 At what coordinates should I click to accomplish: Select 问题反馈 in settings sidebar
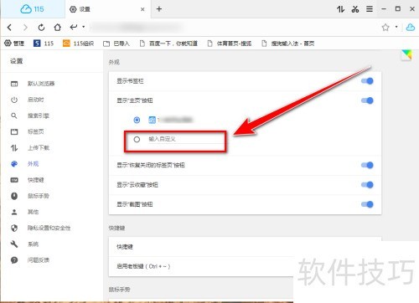click(x=39, y=260)
